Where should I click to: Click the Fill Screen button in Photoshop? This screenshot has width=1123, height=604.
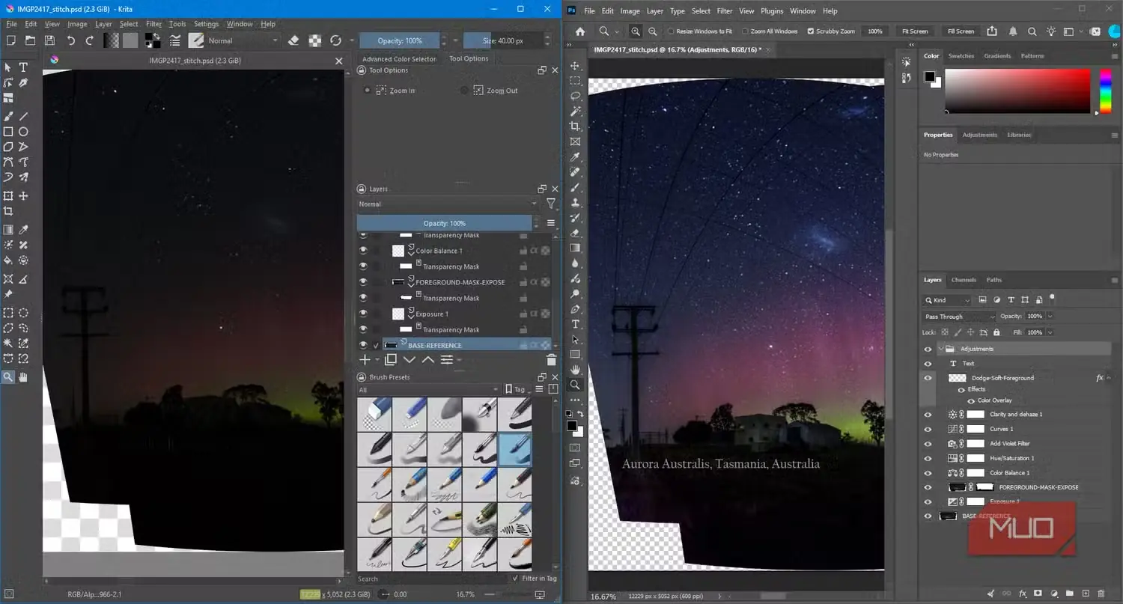click(961, 31)
